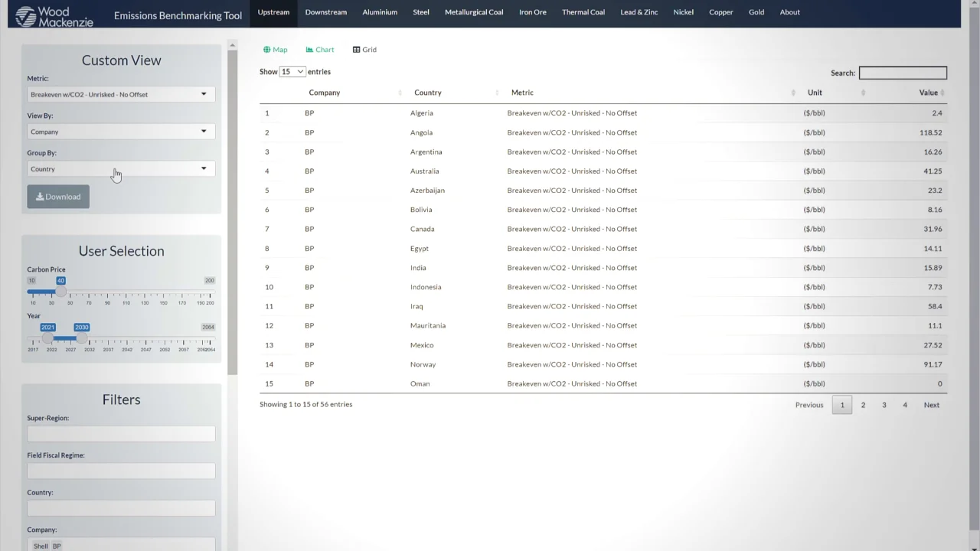
Task: Open the About tab
Action: pos(790,12)
